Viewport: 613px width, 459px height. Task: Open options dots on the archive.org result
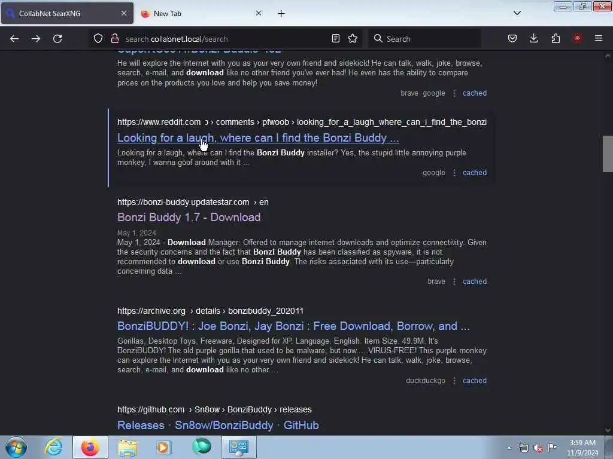454,381
